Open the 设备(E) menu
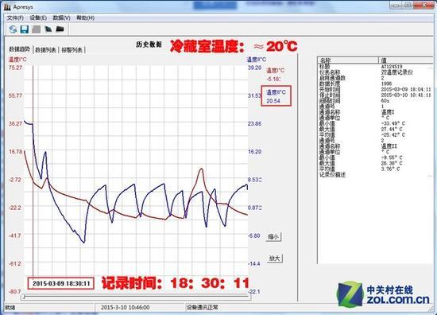 [x=38, y=17]
